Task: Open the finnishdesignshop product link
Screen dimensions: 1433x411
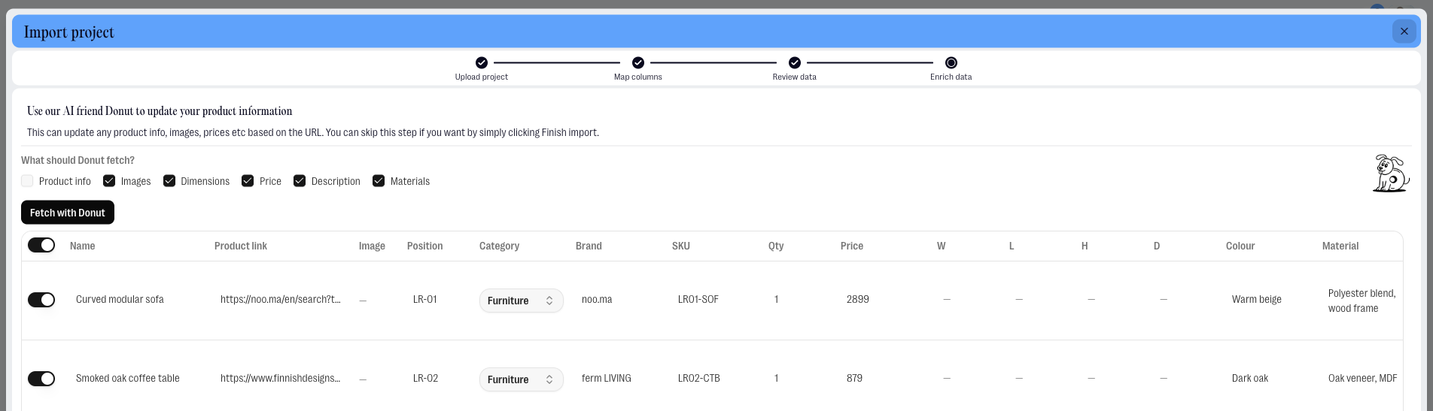Action: click(x=280, y=378)
